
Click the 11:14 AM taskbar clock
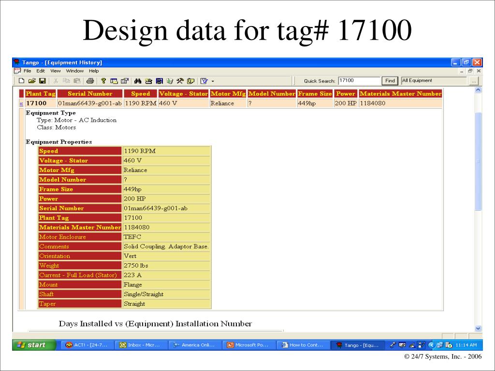(x=466, y=345)
